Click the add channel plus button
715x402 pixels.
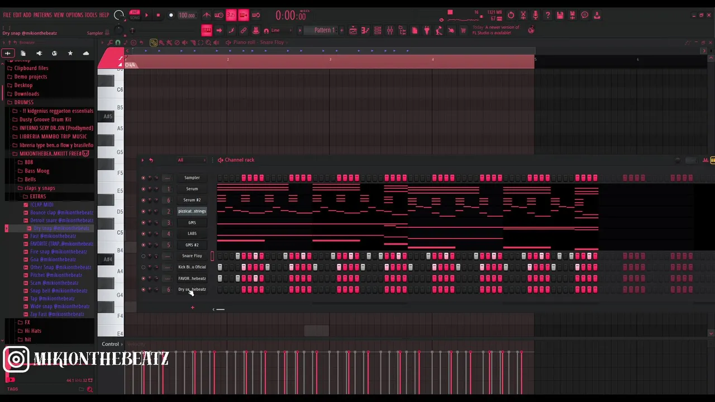pyautogui.click(x=192, y=308)
